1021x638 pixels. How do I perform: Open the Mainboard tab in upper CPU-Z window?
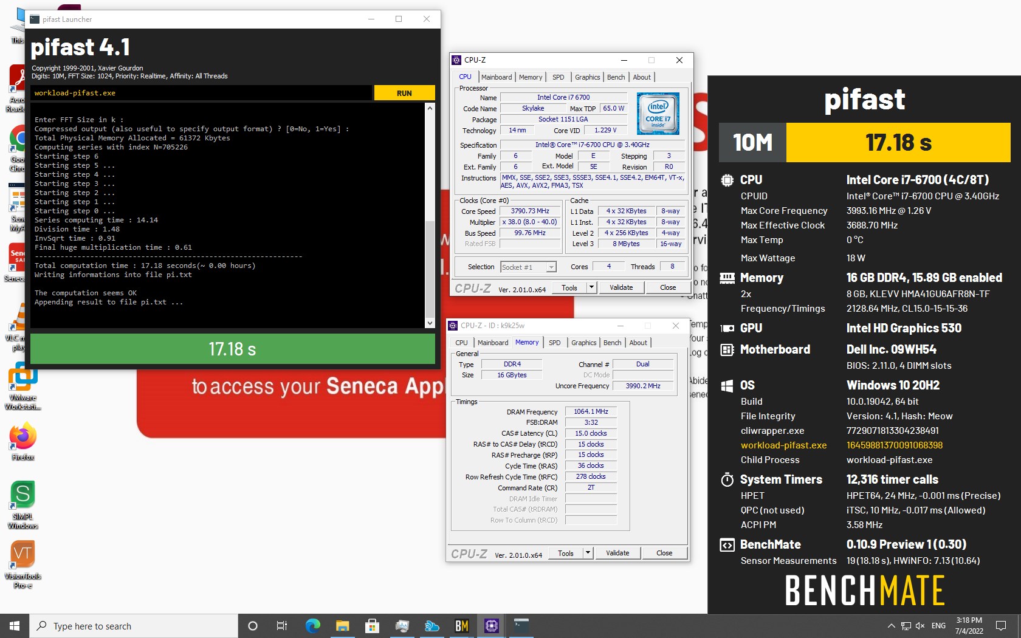[497, 77]
